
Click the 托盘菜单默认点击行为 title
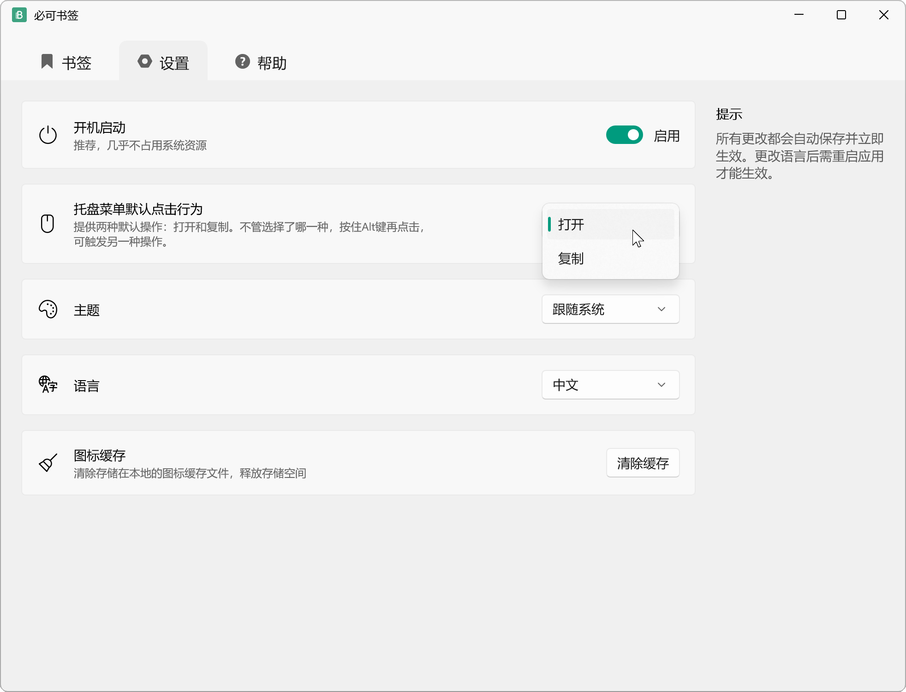[x=138, y=209]
